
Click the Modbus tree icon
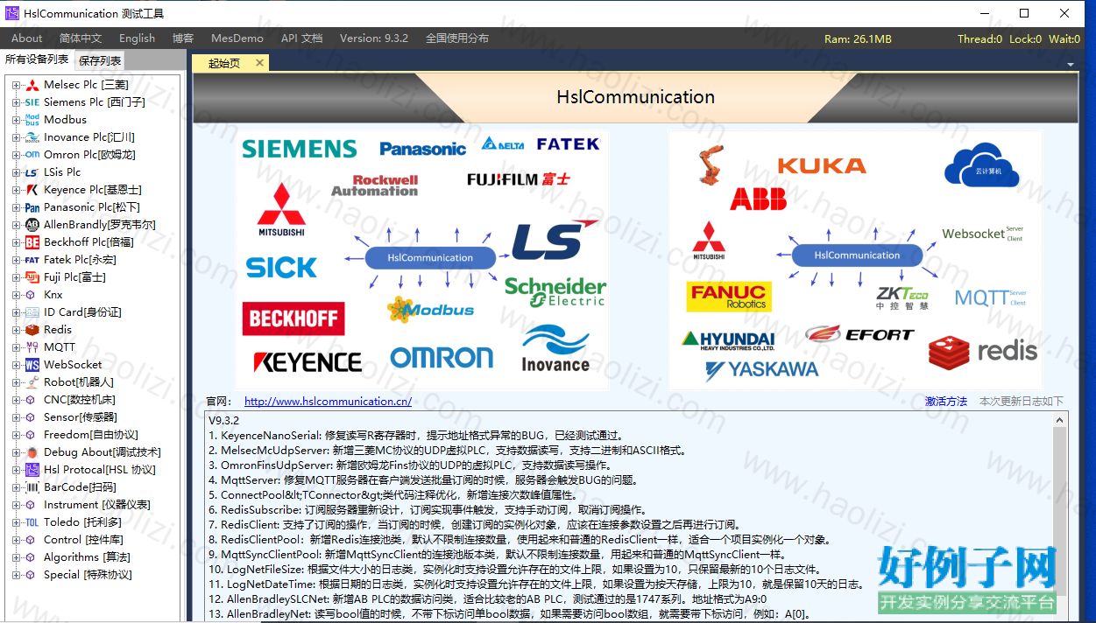pos(32,120)
